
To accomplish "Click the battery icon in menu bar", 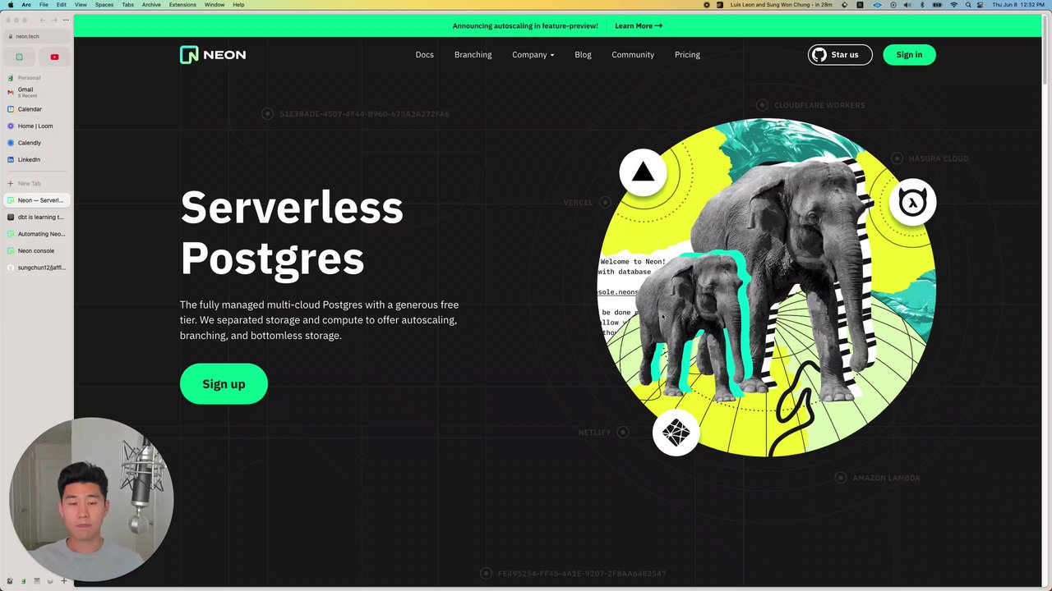I will tap(937, 5).
